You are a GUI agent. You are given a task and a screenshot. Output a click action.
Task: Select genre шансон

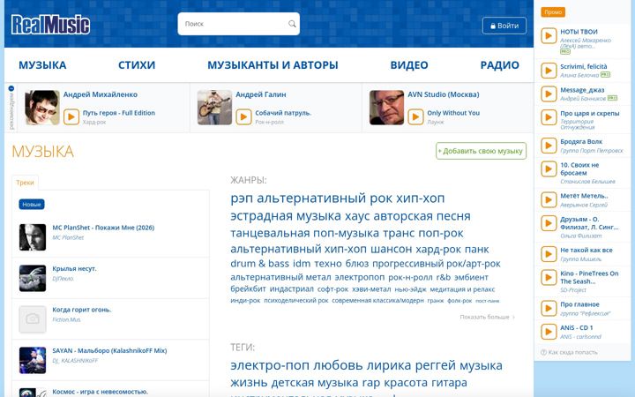click(x=392, y=249)
